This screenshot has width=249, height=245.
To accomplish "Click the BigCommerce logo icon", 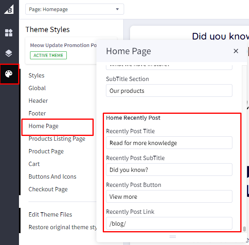I will click(x=9, y=9).
